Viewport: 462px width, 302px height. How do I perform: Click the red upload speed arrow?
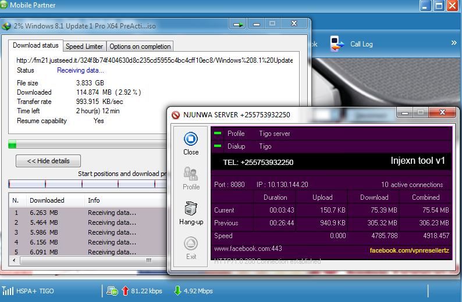[125, 290]
